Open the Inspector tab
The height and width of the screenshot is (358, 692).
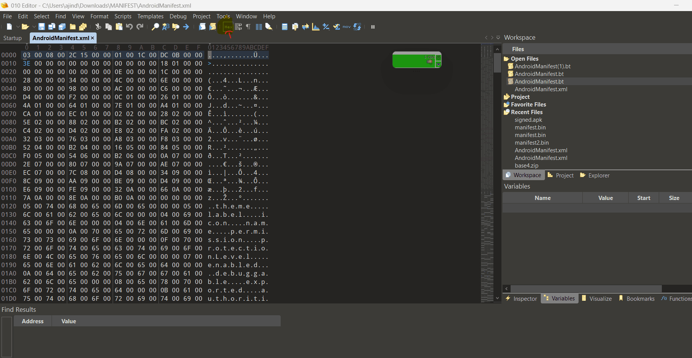521,298
